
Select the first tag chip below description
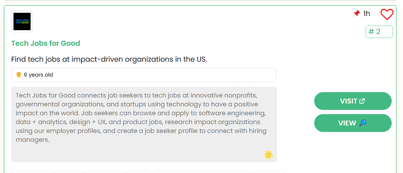point(32,172)
